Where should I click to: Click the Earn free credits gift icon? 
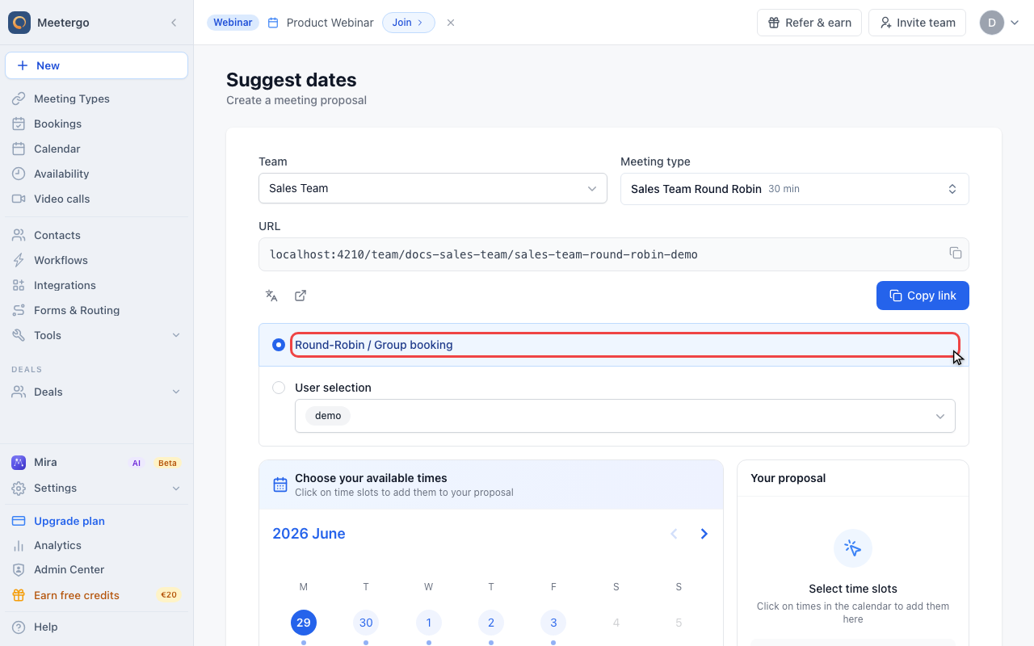pyautogui.click(x=19, y=595)
